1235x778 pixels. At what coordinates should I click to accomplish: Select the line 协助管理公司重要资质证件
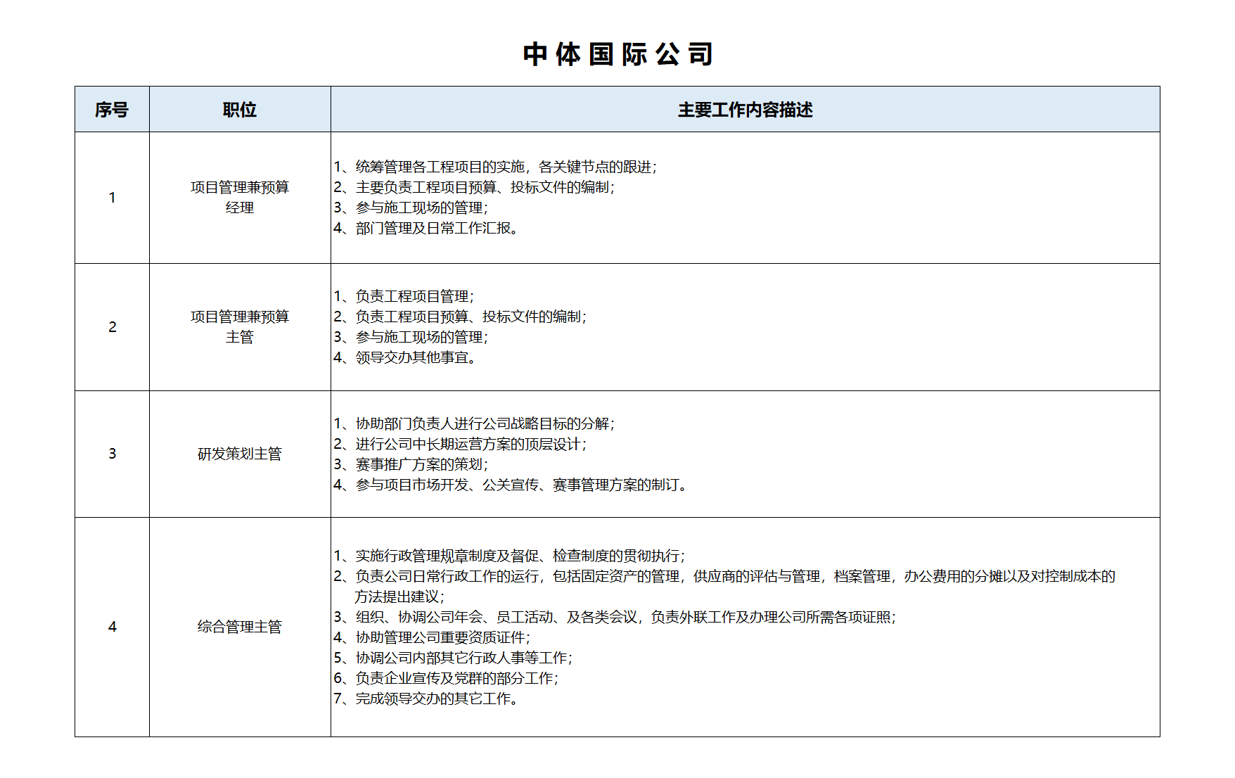(x=432, y=637)
